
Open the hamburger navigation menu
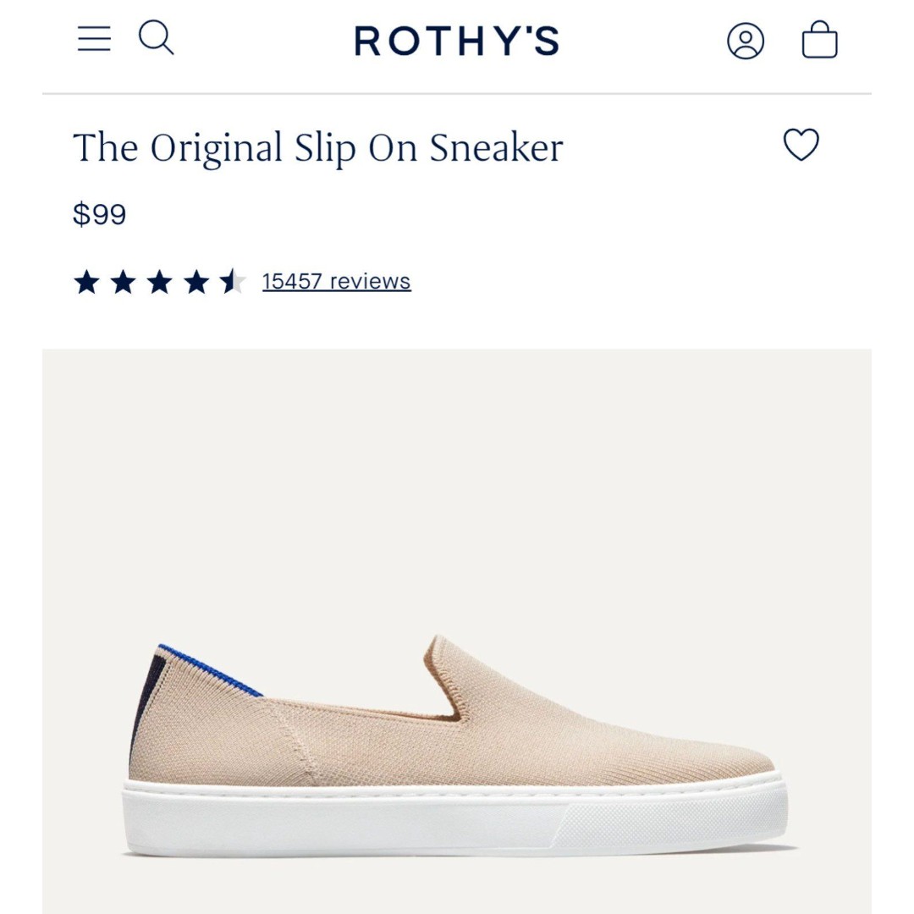coord(94,38)
